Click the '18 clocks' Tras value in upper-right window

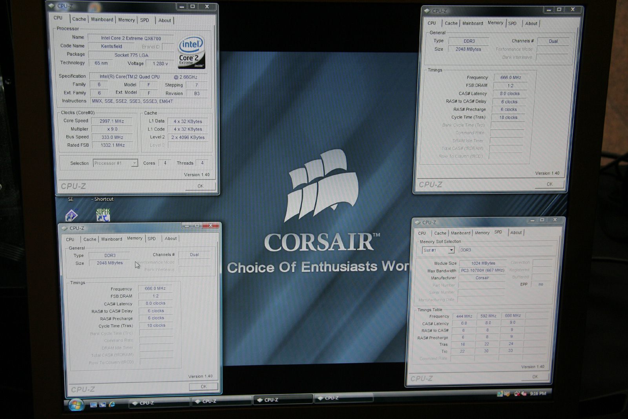click(508, 117)
